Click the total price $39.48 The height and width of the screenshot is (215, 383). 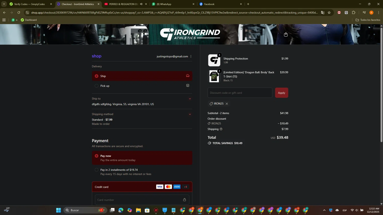282,137
